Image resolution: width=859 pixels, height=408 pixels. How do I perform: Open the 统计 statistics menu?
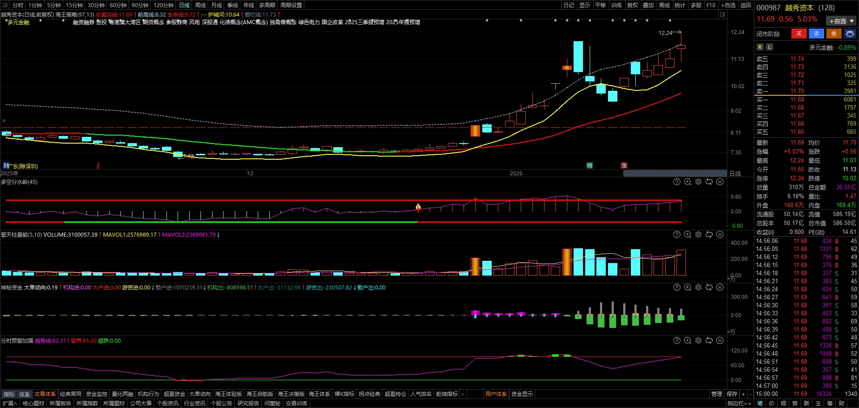(x=680, y=5)
